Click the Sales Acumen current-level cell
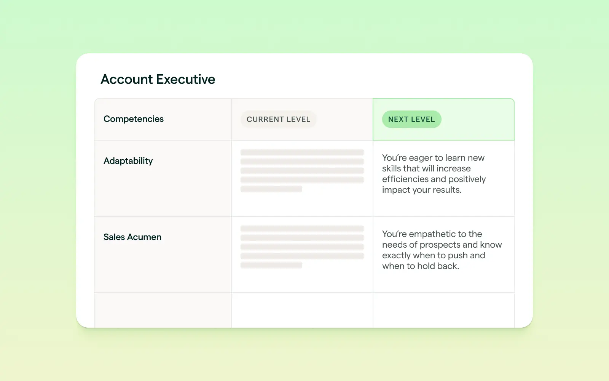The width and height of the screenshot is (609, 381). [x=302, y=255]
